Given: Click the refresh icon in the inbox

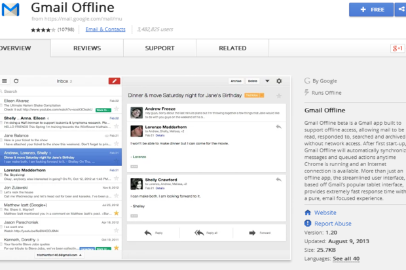Looking at the screenshot, I should tap(16, 81).
